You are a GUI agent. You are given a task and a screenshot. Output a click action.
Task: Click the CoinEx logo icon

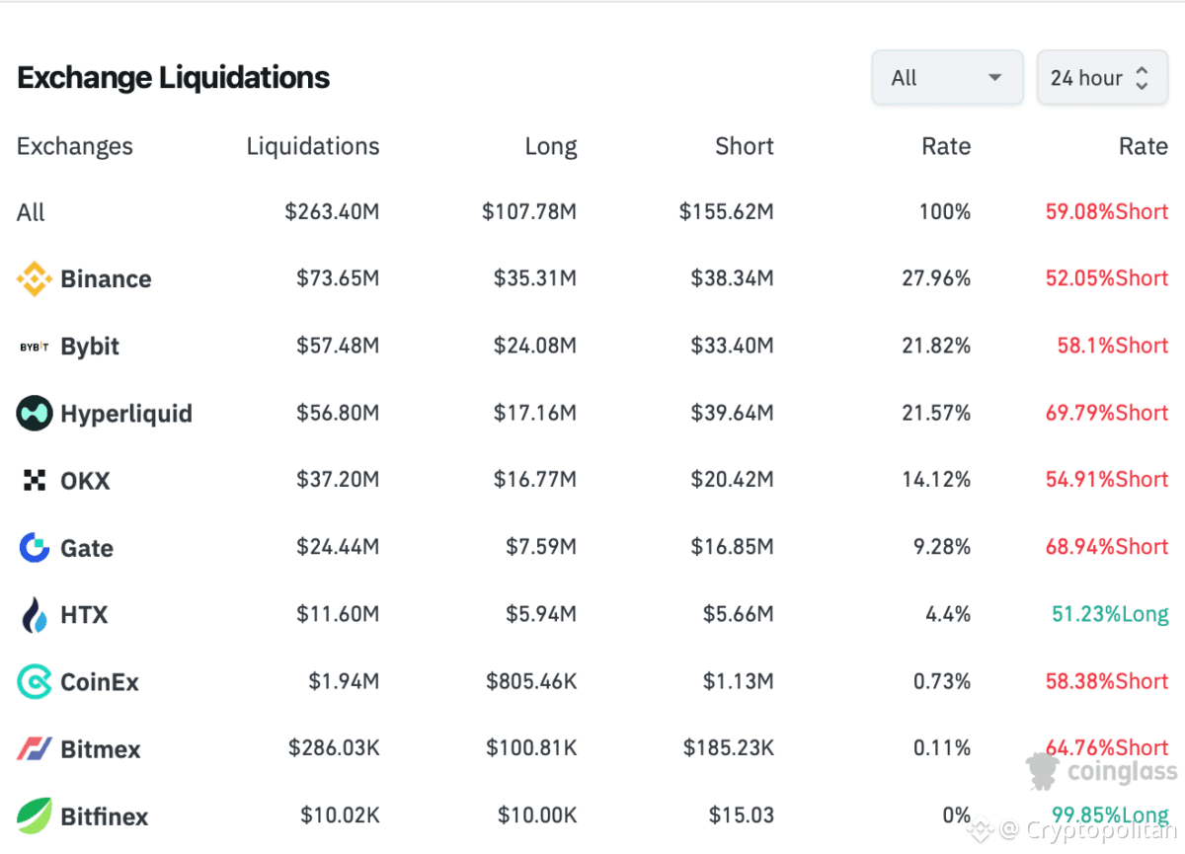tap(35, 682)
